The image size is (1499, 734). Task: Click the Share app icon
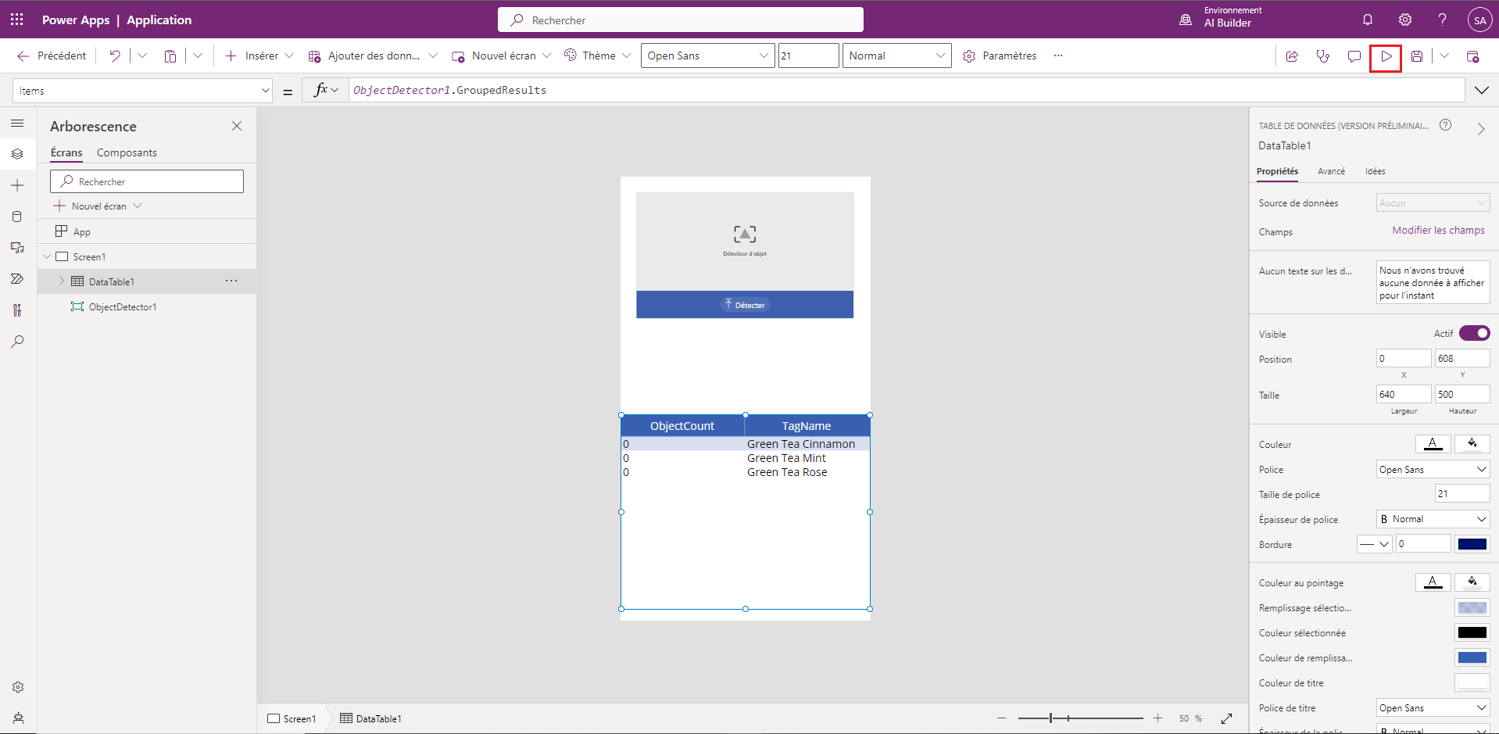pyautogui.click(x=1292, y=56)
